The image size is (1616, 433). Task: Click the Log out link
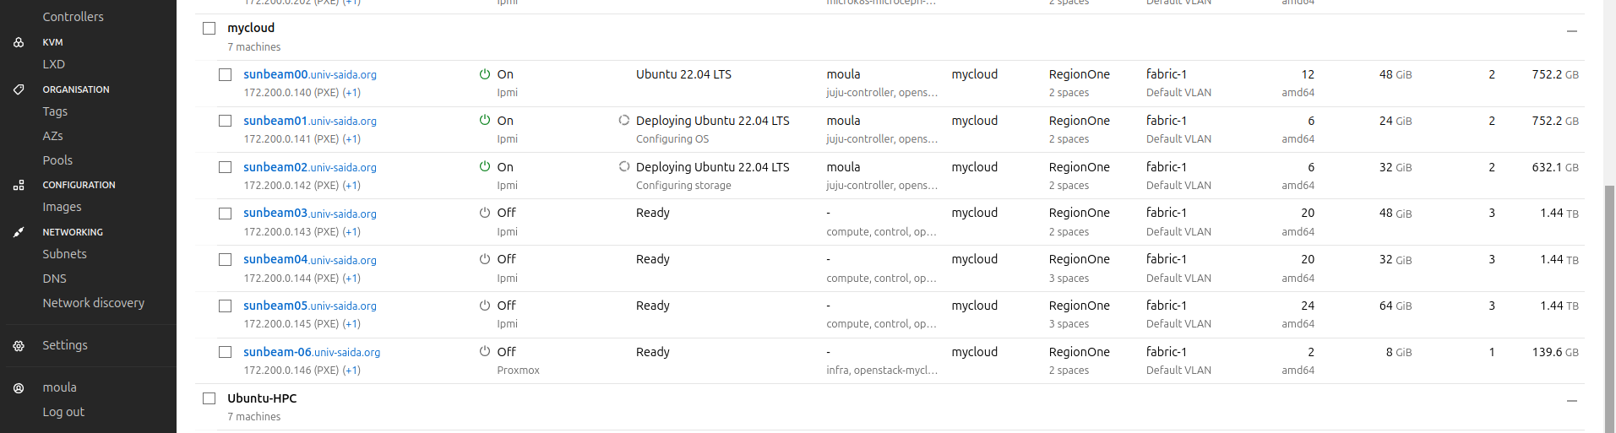pyautogui.click(x=64, y=412)
